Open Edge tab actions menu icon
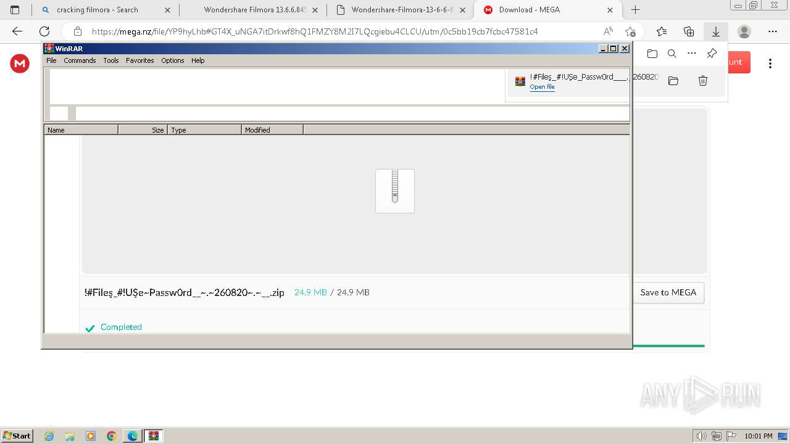790x444 pixels. click(x=15, y=10)
